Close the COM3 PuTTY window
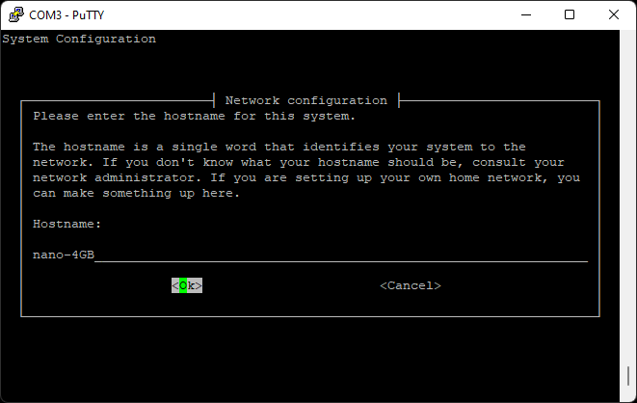Viewport: 637px width, 403px height. click(614, 14)
